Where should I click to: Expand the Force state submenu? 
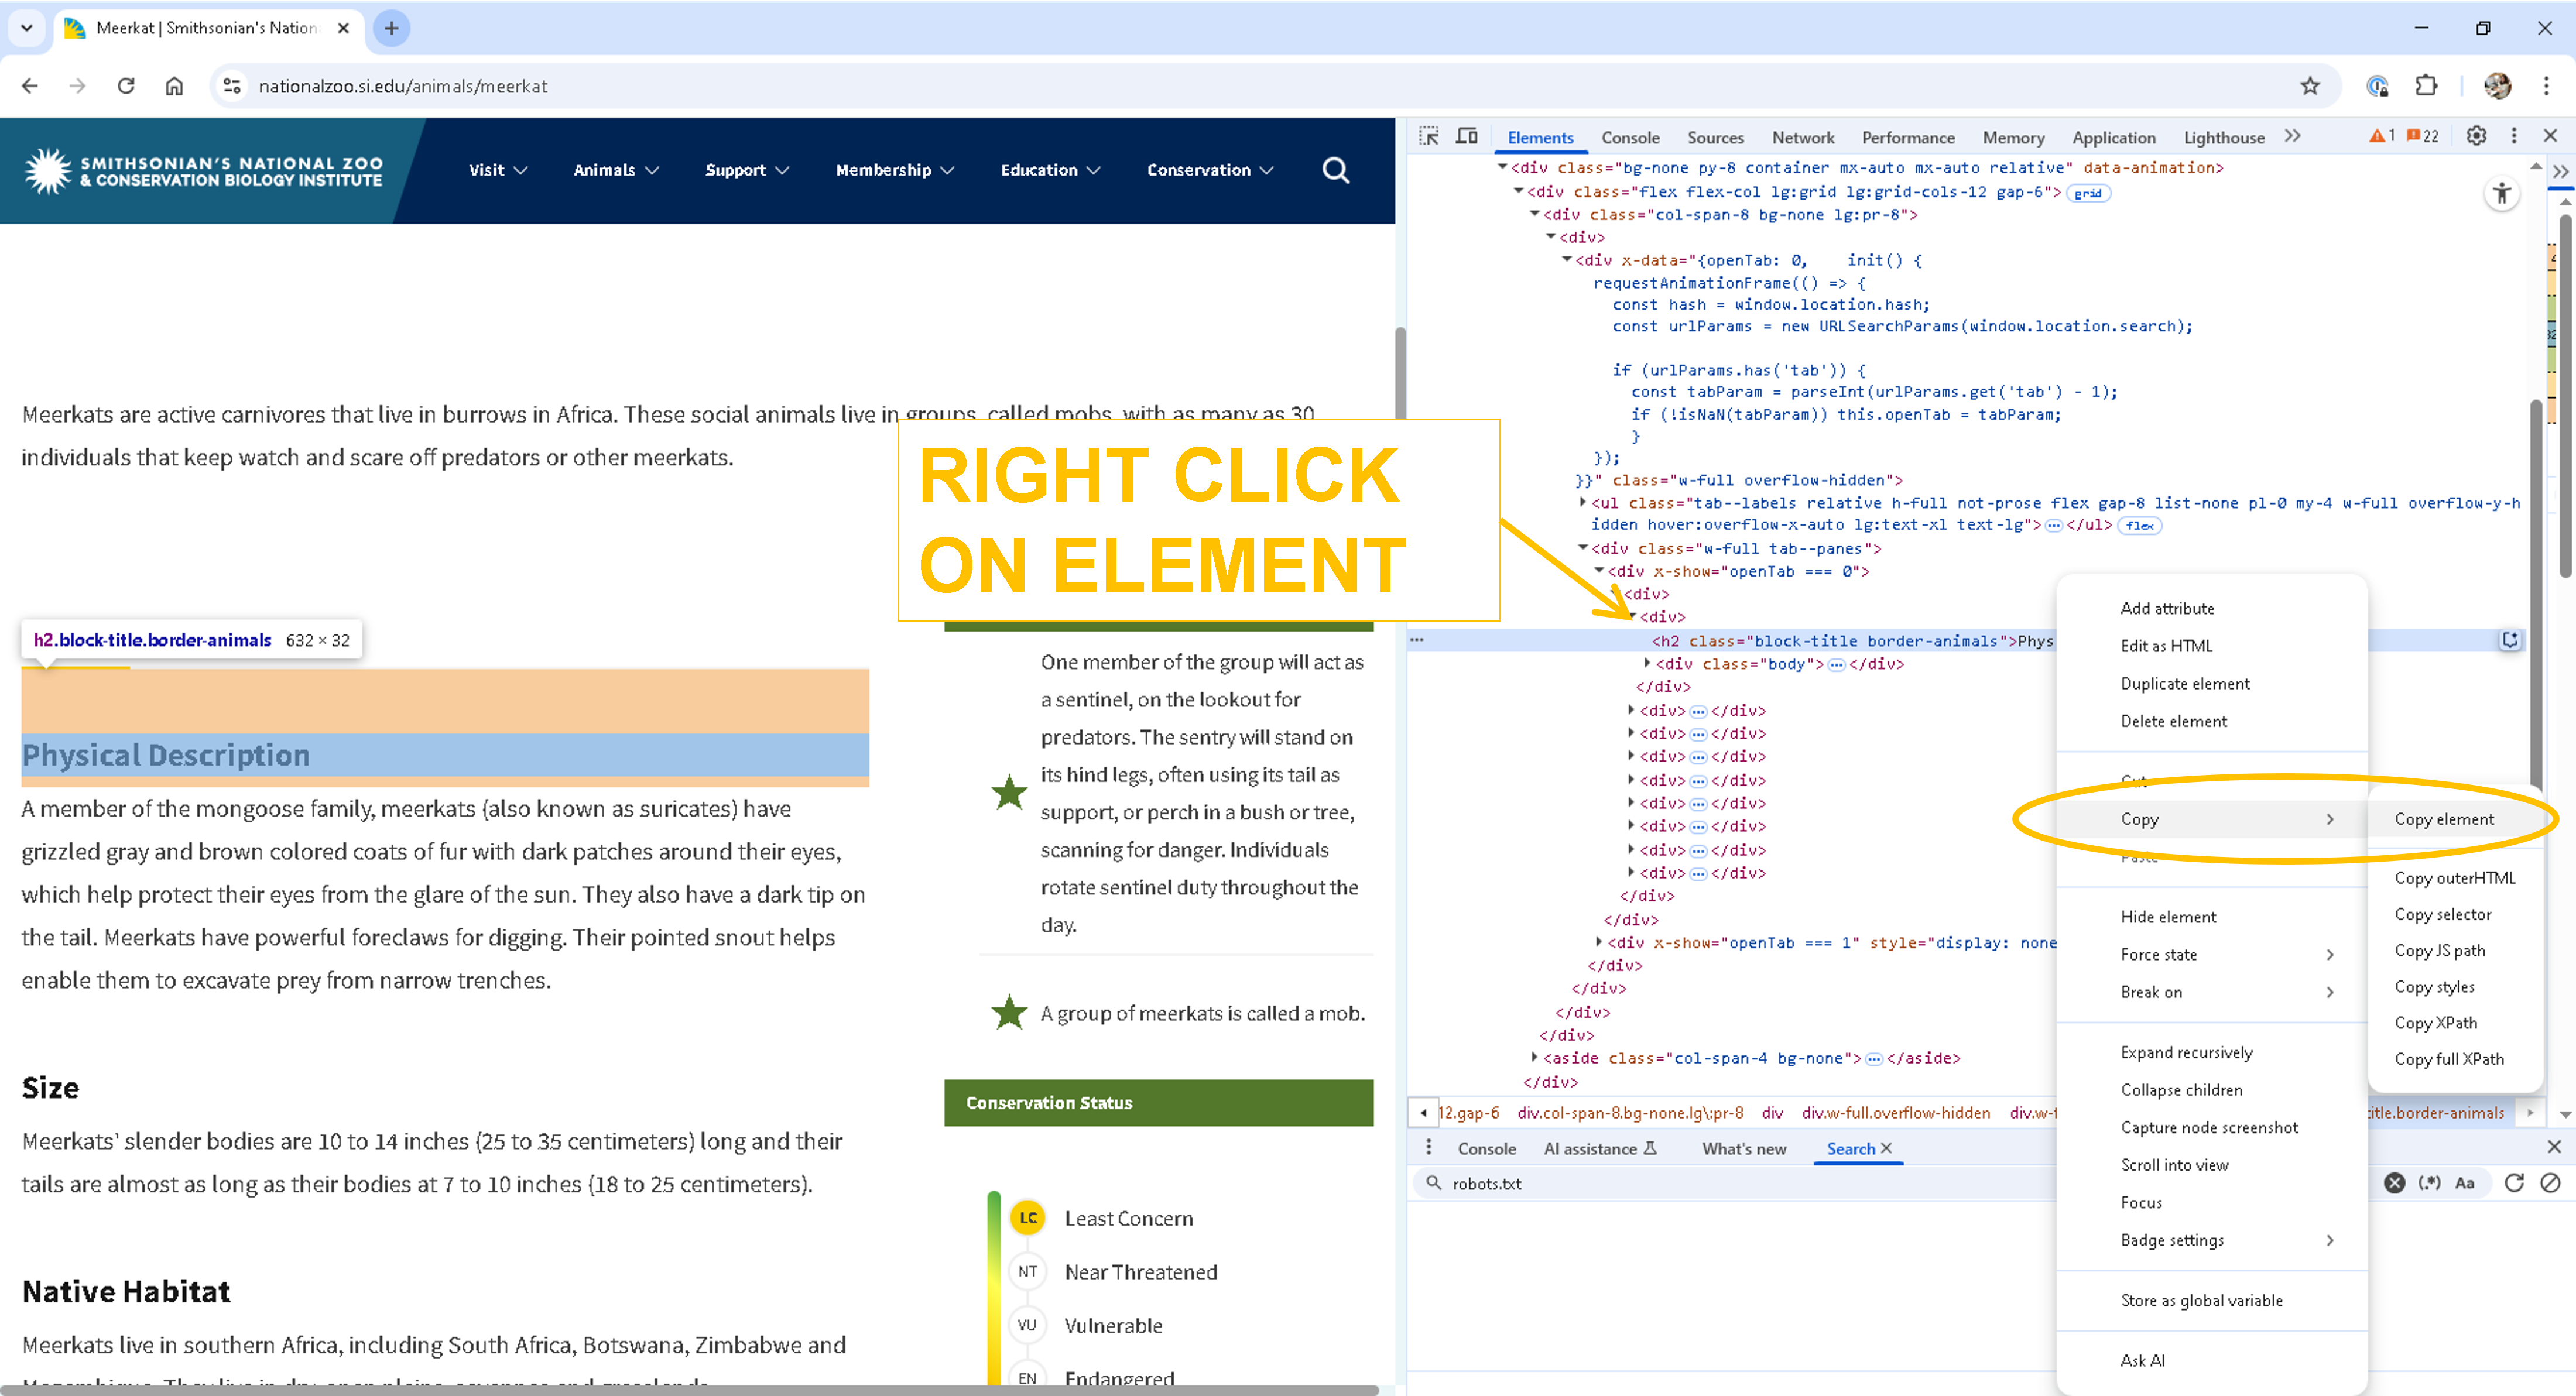pos(2159,954)
